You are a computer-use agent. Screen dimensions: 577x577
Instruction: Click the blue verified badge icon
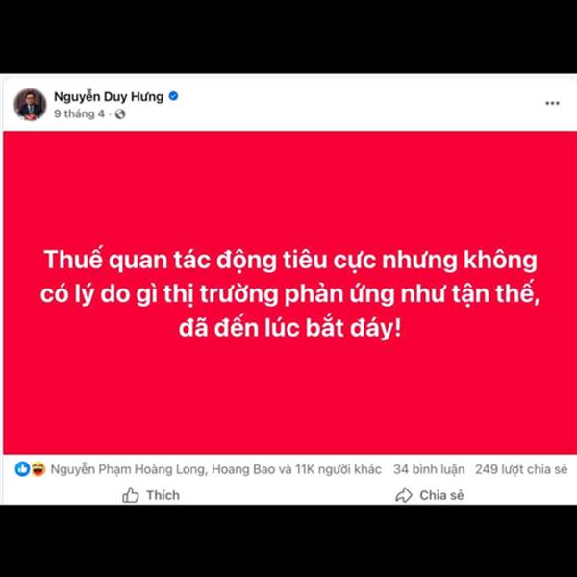point(173,96)
